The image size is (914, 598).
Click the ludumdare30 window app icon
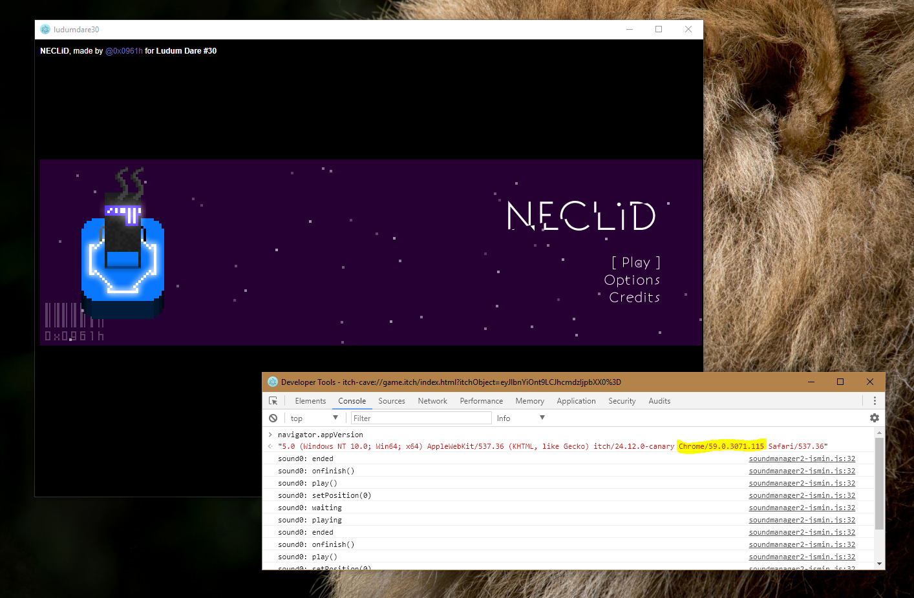(x=45, y=30)
